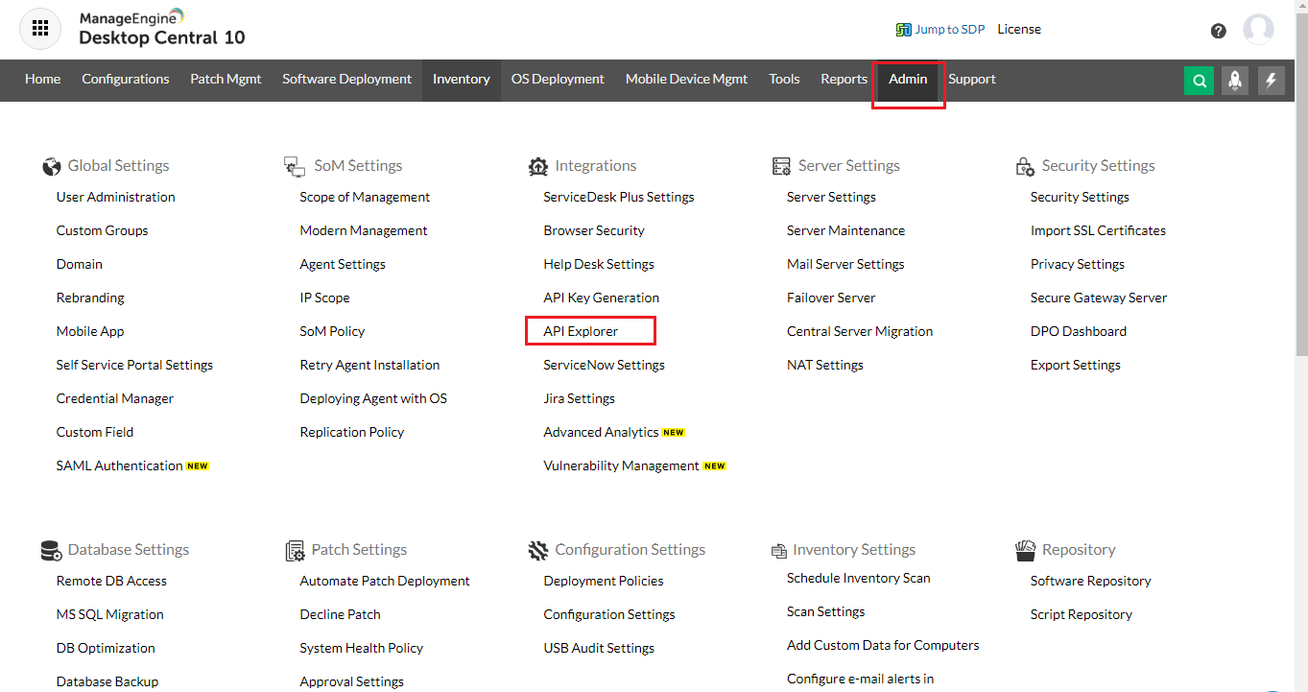Open Security Settings link
1308x692 pixels.
coord(1080,197)
